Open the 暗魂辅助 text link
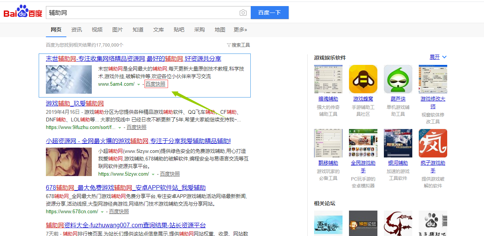The image size is (484, 236). pyautogui.click(x=328, y=99)
